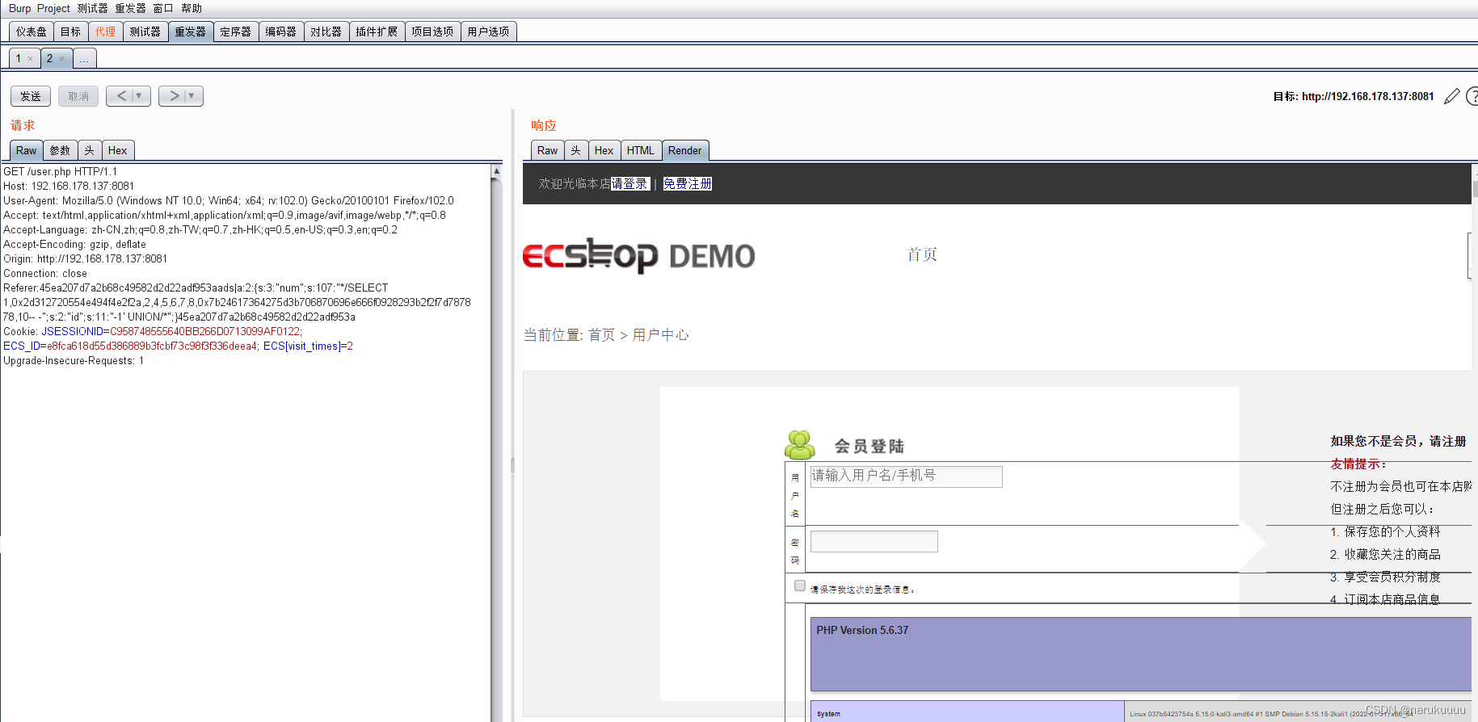Click the pencil icon to edit target
The width and height of the screenshot is (1478, 722).
(1451, 96)
